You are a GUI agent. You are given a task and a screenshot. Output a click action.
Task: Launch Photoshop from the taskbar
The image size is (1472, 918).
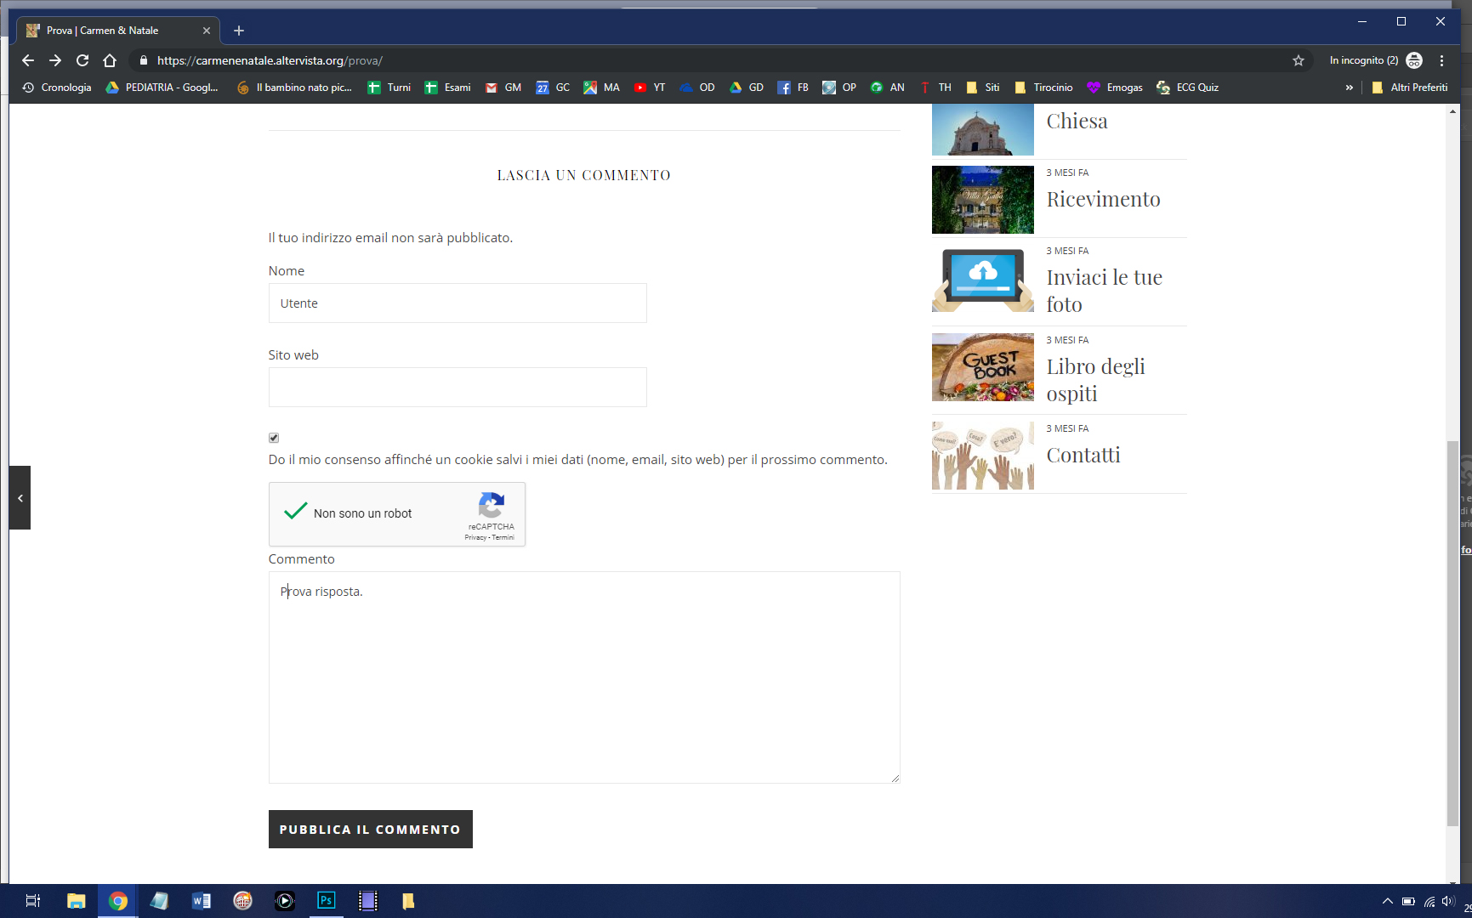[x=327, y=901]
